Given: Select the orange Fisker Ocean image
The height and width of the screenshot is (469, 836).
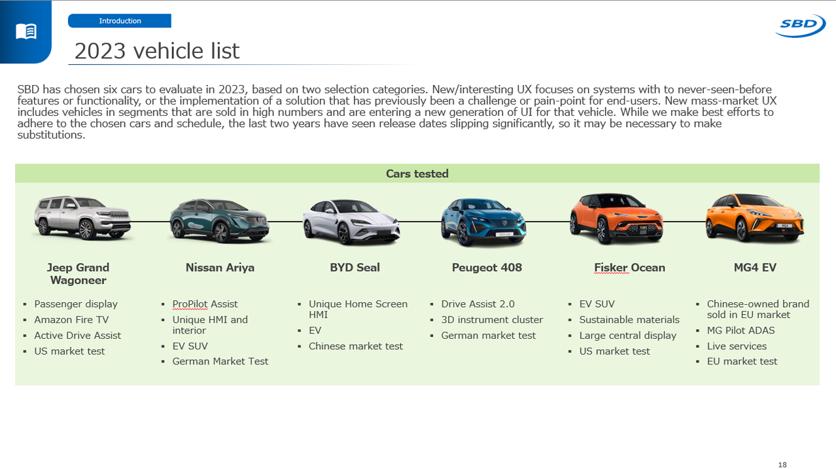Looking at the screenshot, I should 616,218.
